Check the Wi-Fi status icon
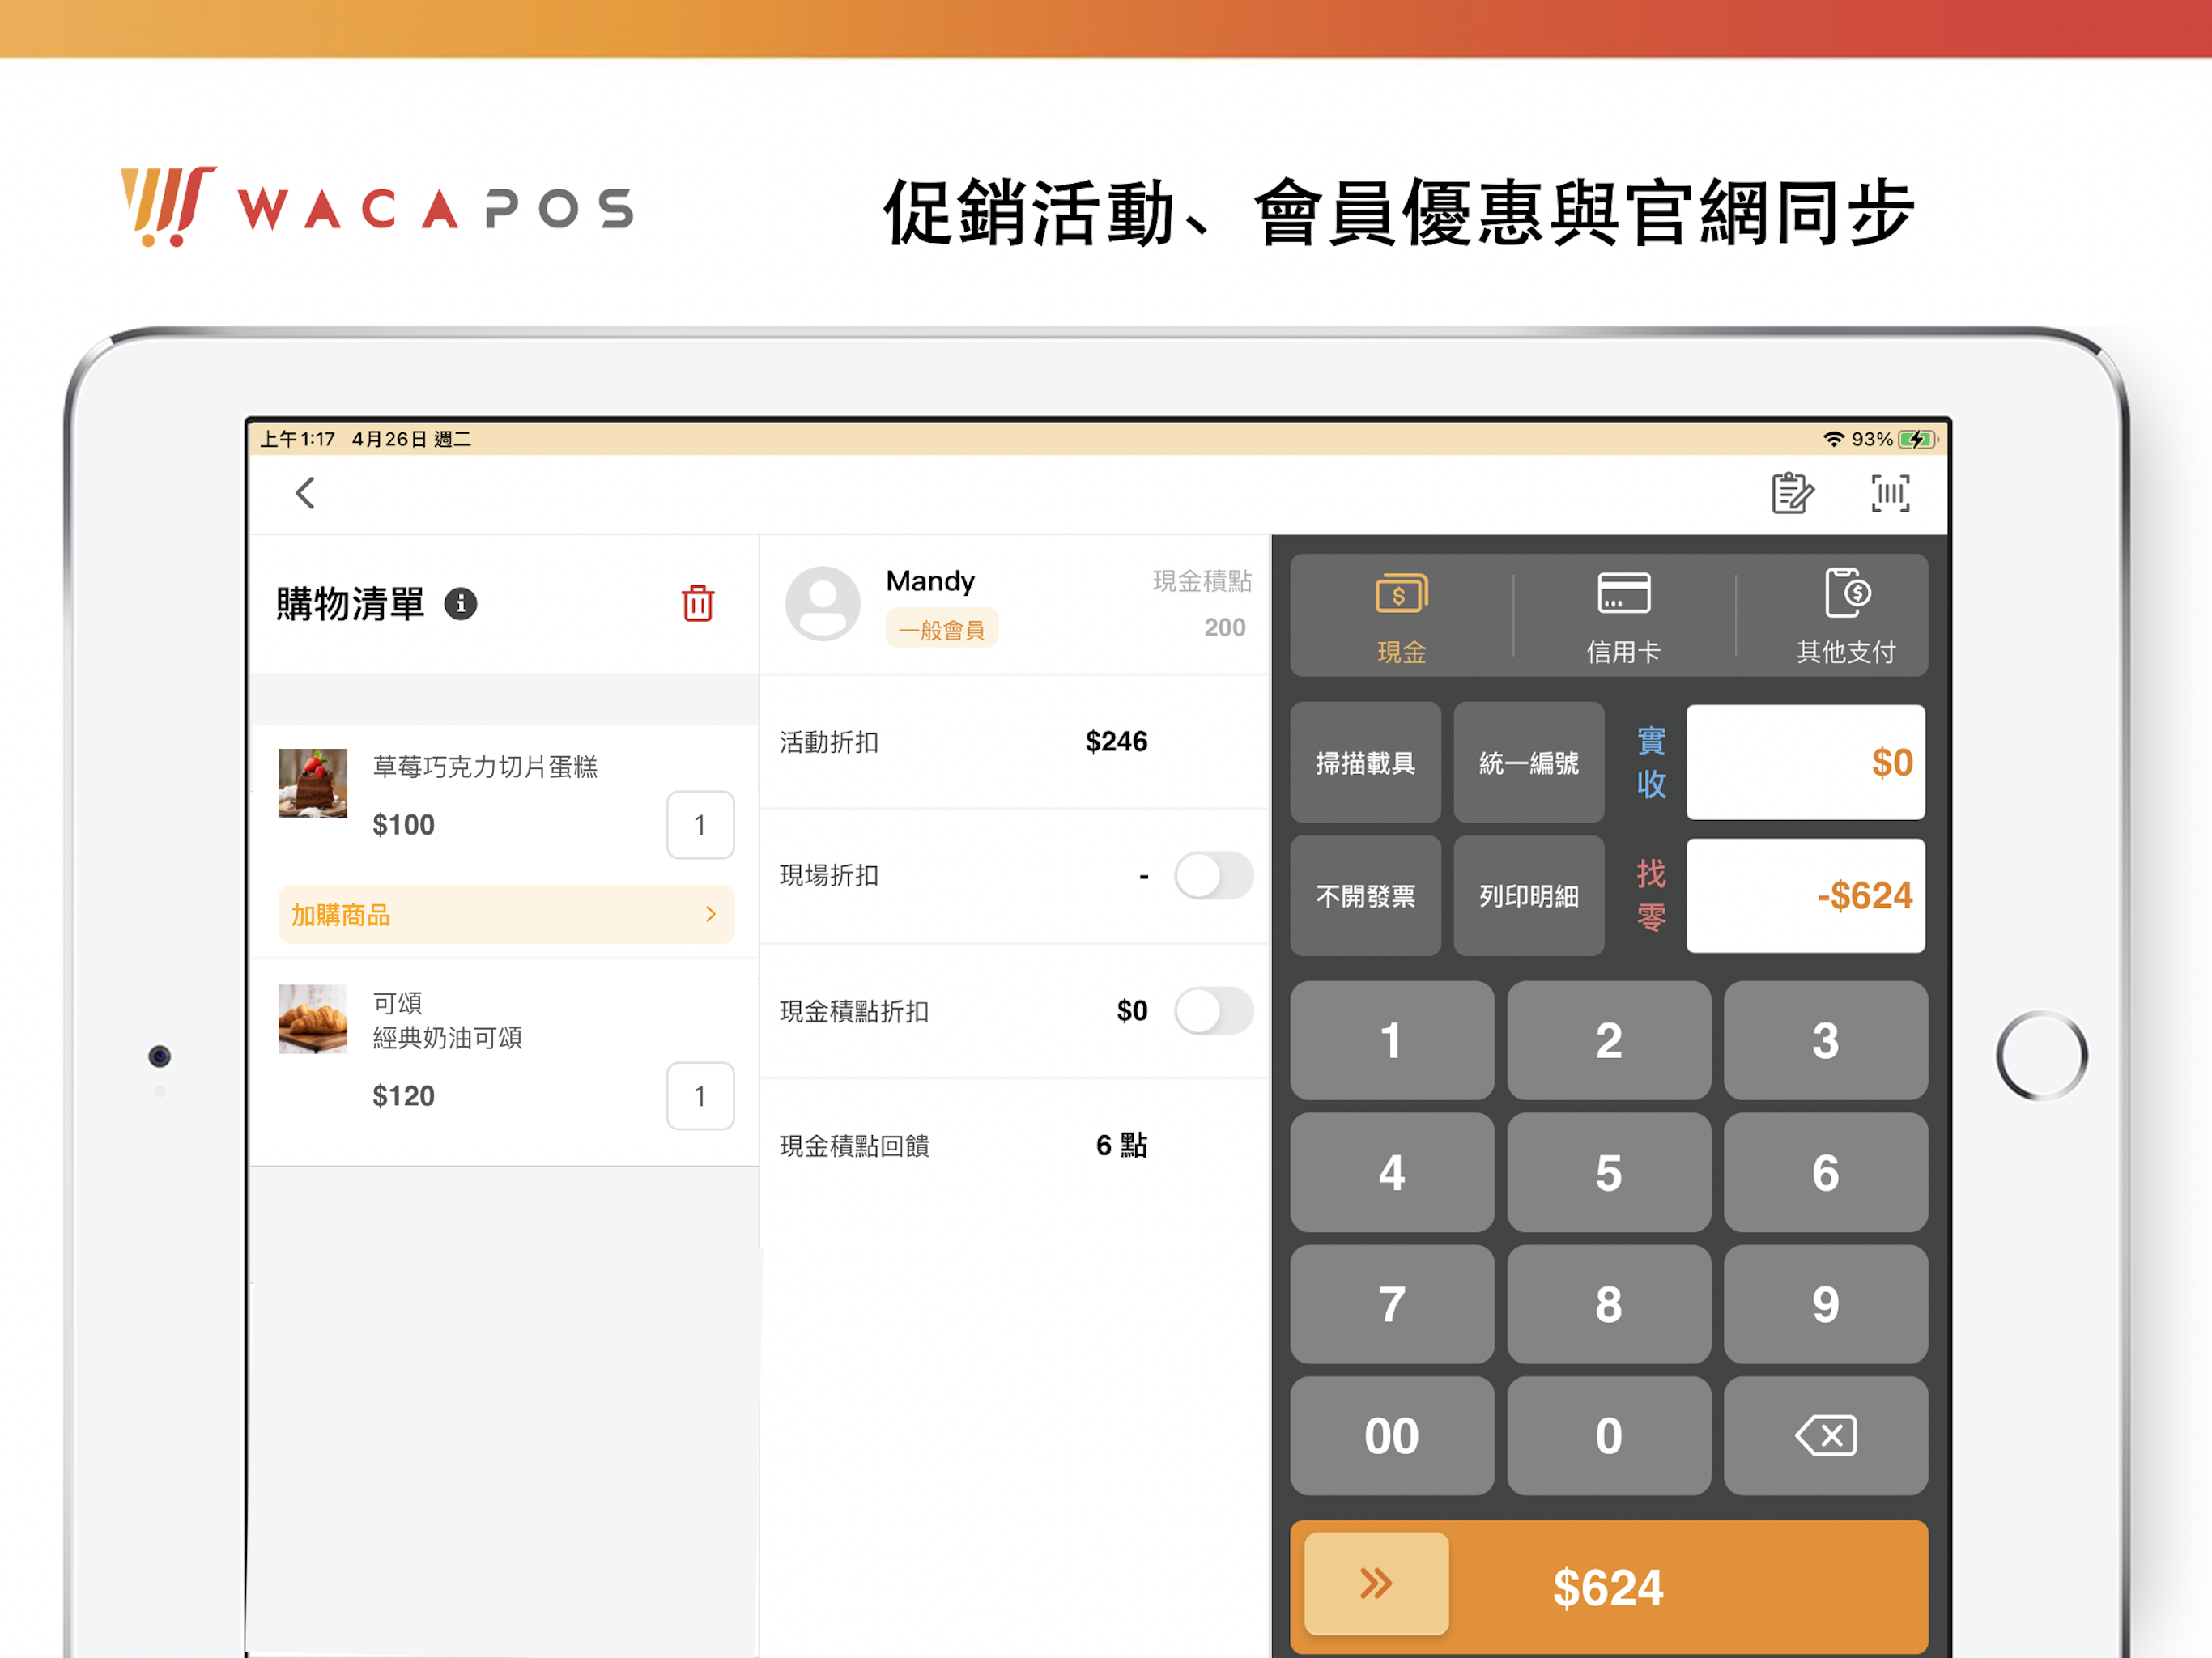The width and height of the screenshot is (2212, 1658). pyautogui.click(x=1833, y=439)
